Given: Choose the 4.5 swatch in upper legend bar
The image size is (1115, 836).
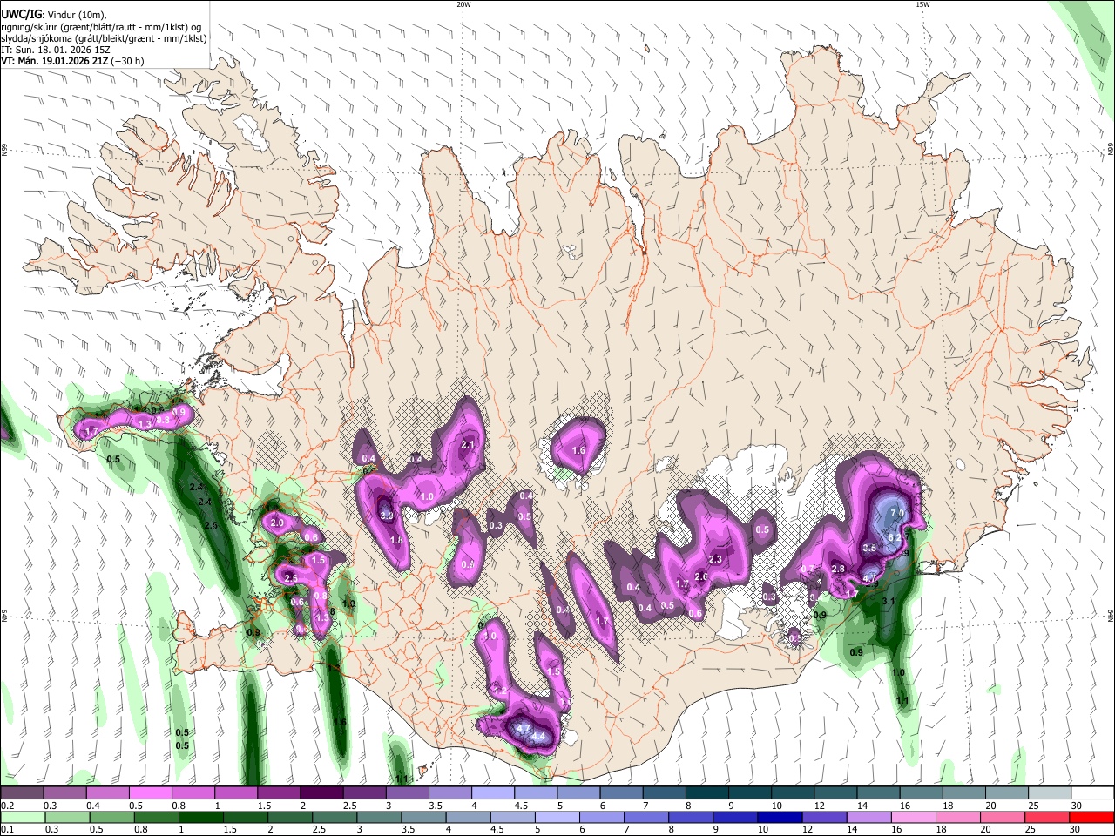Looking at the screenshot, I should 534,793.
